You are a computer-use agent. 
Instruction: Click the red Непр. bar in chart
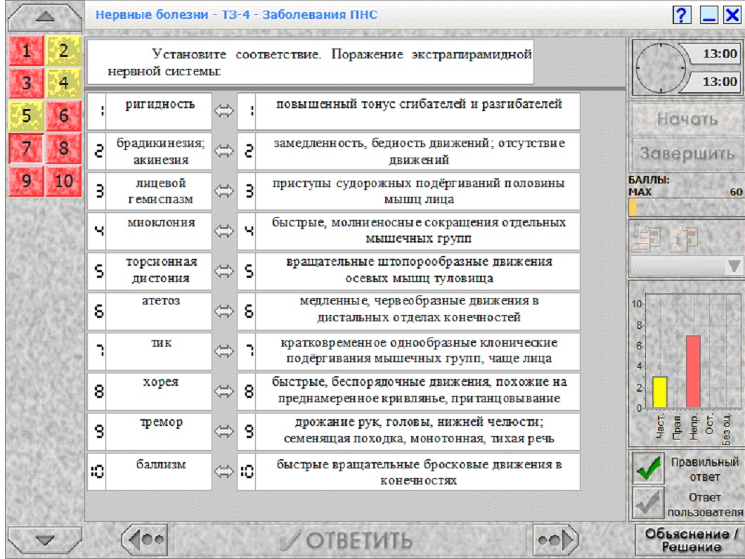click(x=693, y=372)
